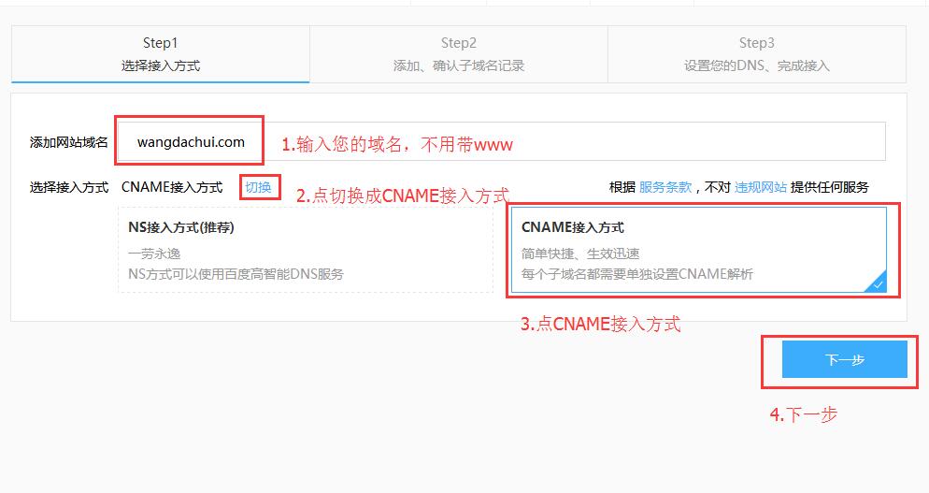Click current mode text CNAME接入方式 beside 切换
The image size is (929, 493).
172,187
